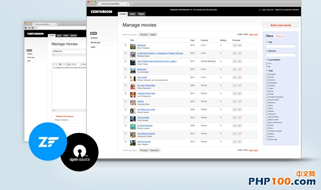The image size is (321, 190).
Task: Click Le Nom des gens poster thumbnail
Action: click(x=133, y=127)
